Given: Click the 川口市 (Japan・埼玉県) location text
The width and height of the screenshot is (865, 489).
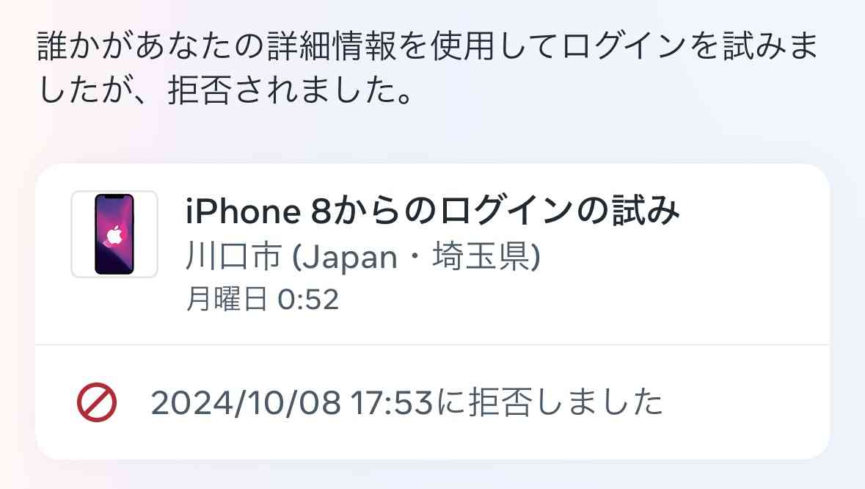Looking at the screenshot, I should [363, 256].
